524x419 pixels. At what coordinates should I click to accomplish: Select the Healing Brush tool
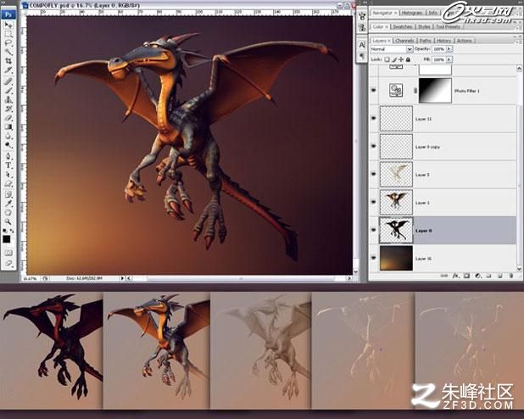(x=8, y=81)
